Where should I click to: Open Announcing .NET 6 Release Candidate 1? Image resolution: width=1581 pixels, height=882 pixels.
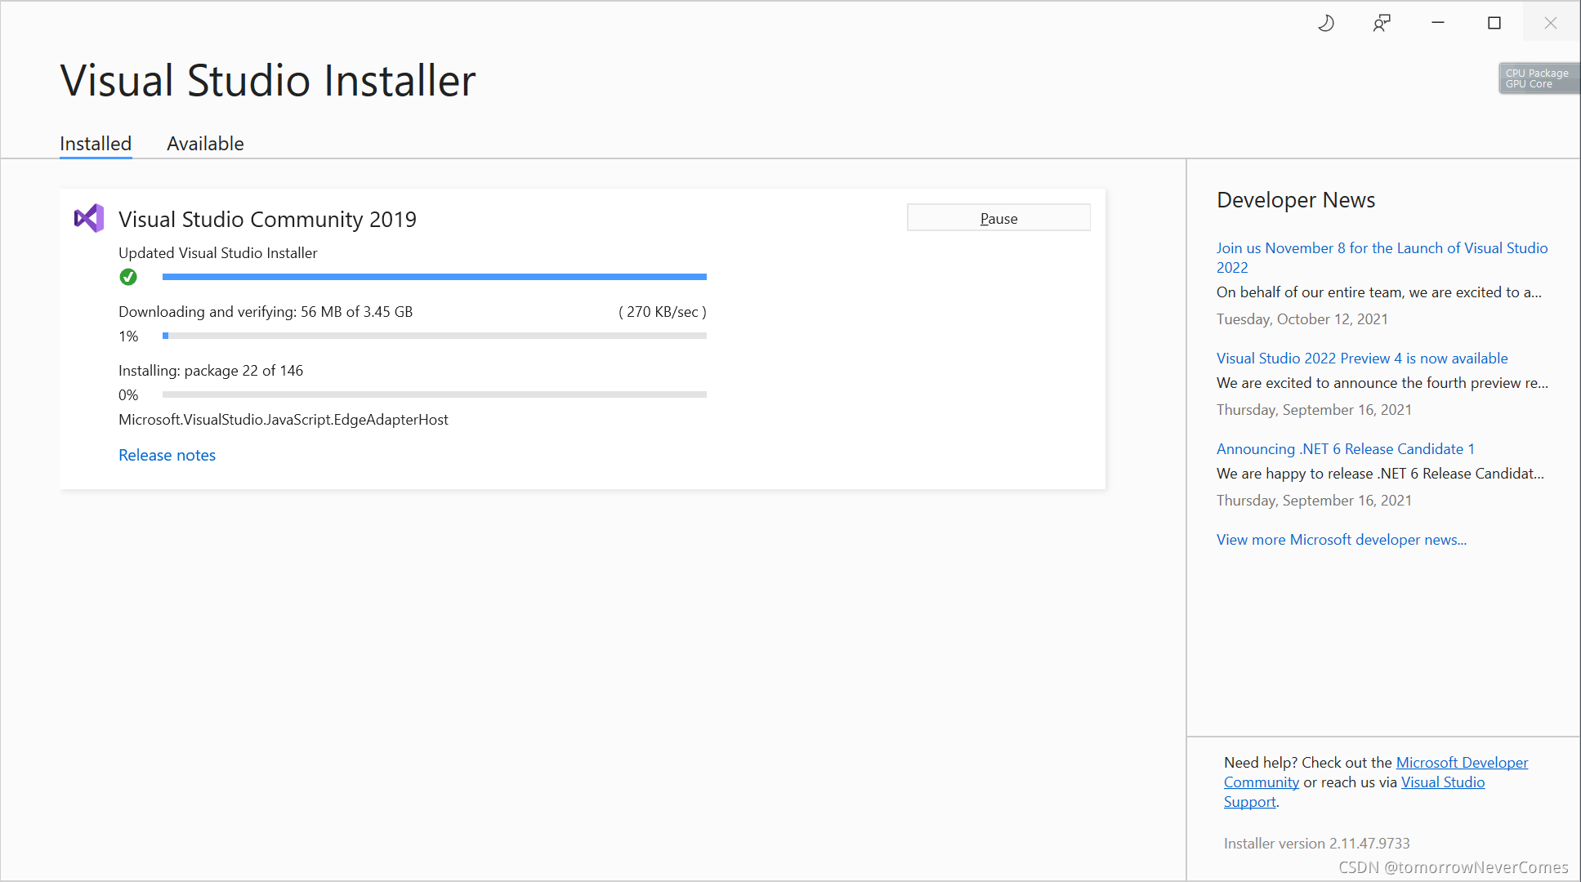tap(1345, 449)
